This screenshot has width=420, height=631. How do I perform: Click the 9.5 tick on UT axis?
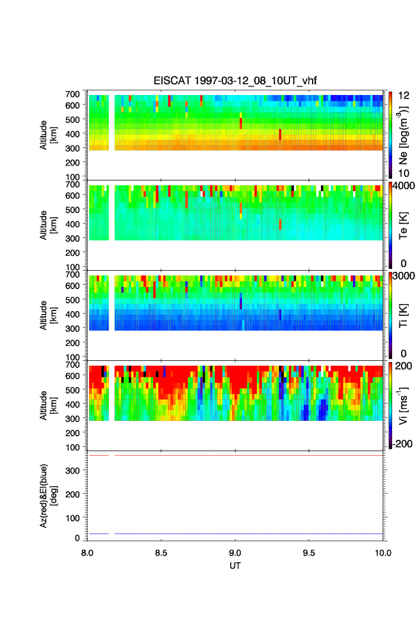(x=309, y=553)
